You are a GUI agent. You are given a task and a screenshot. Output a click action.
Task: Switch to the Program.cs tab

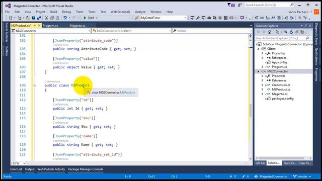click(50, 26)
